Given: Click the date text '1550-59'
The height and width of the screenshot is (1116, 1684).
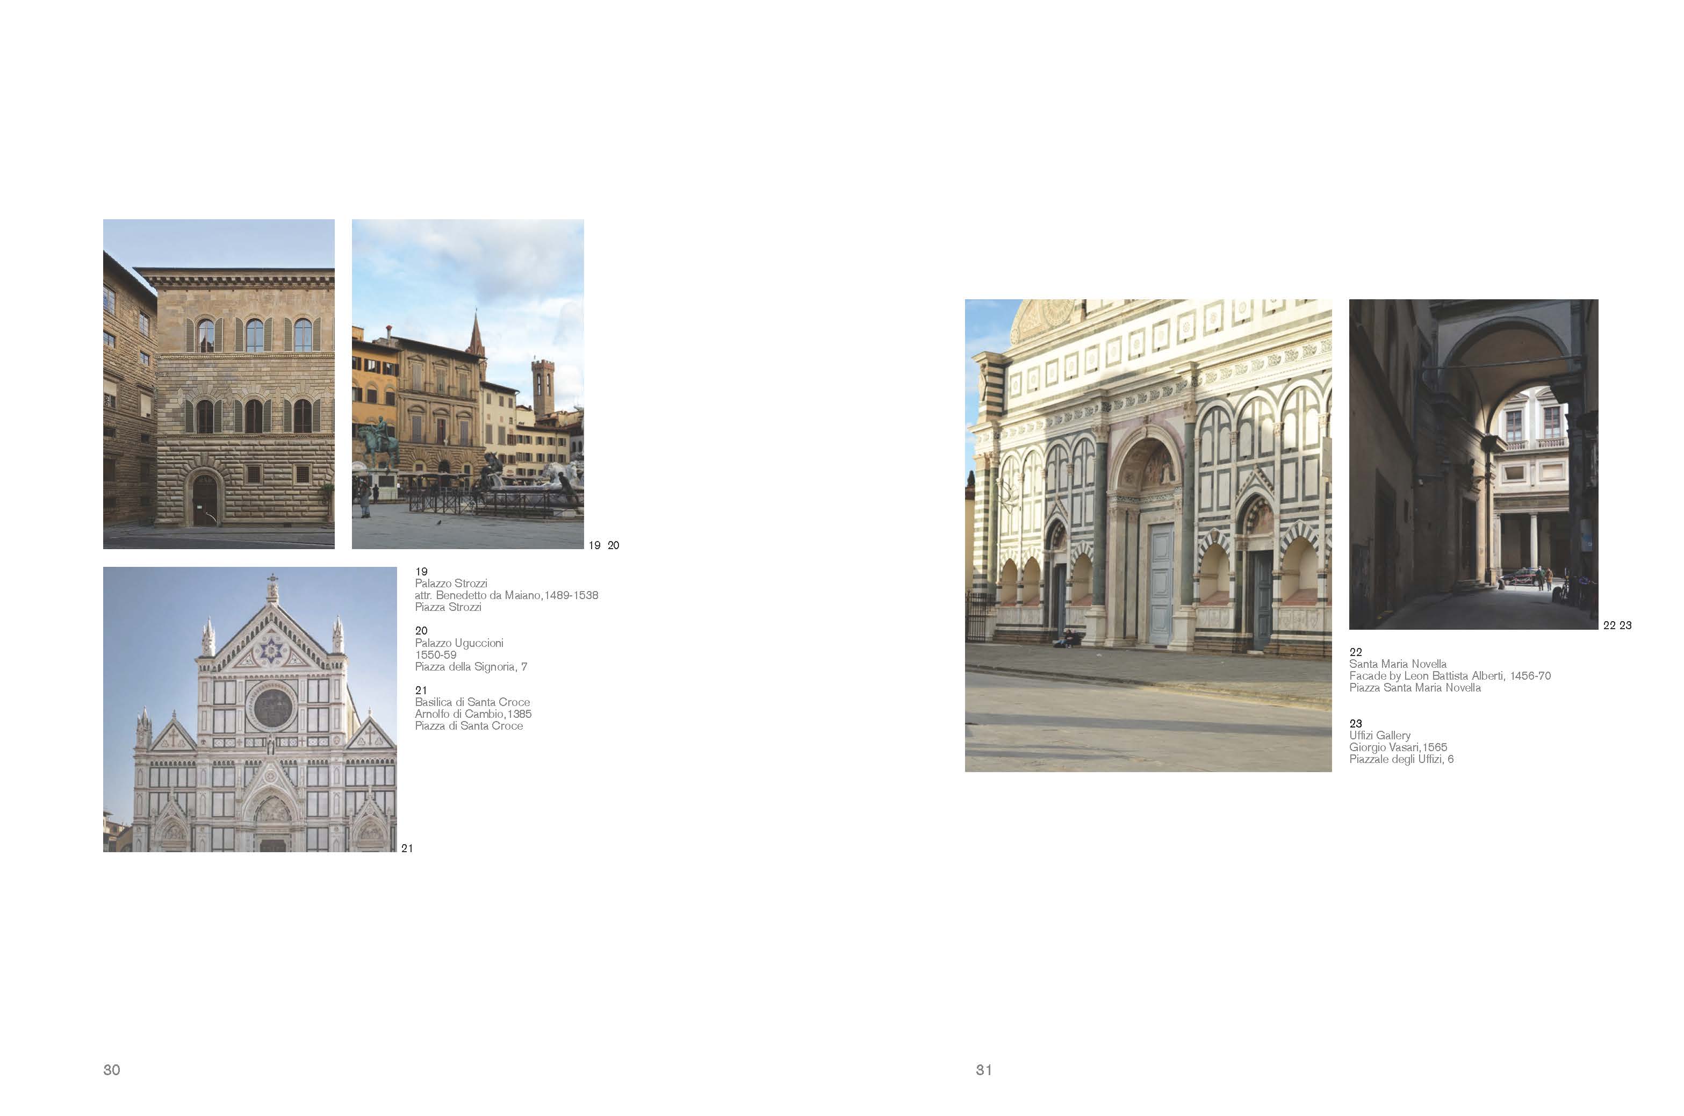Looking at the screenshot, I should [x=436, y=655].
